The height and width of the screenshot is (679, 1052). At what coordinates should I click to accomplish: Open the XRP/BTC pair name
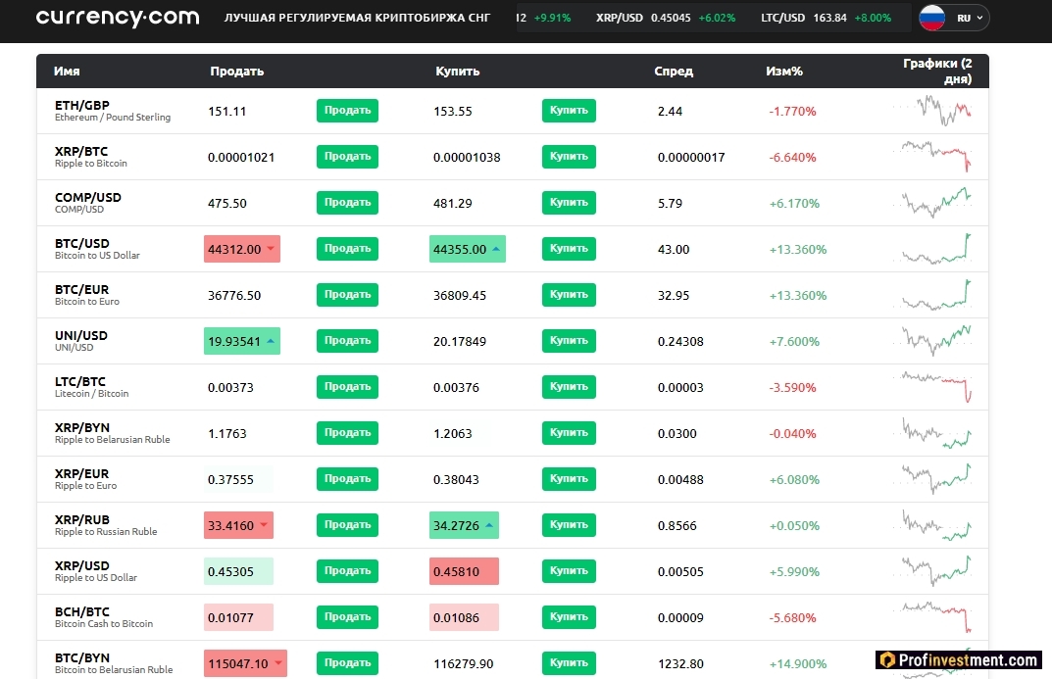(81, 152)
